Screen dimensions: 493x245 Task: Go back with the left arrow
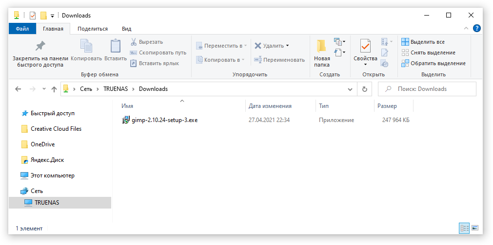click(x=18, y=89)
